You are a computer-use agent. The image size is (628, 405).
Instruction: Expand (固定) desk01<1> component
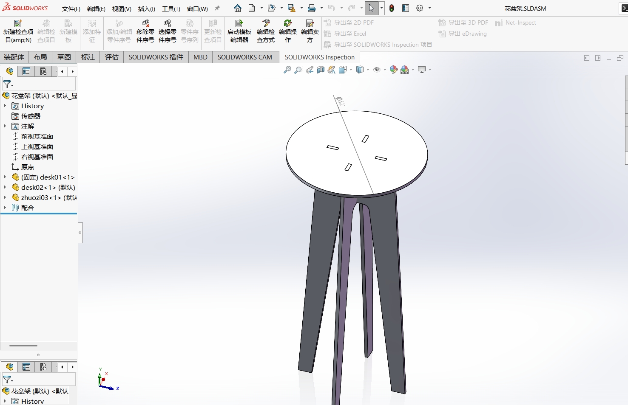(5, 177)
